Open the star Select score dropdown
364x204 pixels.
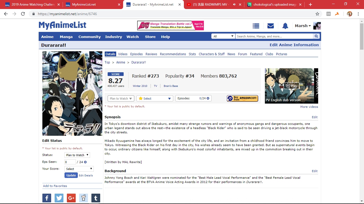[x=155, y=99]
